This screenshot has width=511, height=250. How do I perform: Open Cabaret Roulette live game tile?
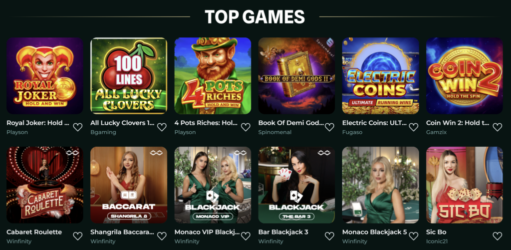tap(44, 185)
